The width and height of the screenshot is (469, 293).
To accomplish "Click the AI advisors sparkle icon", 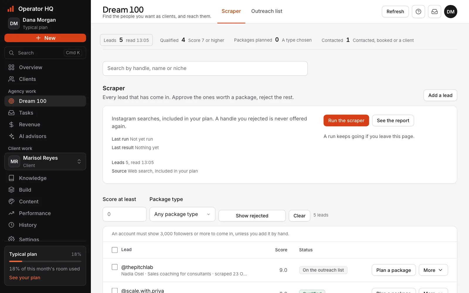I will tap(11, 136).
